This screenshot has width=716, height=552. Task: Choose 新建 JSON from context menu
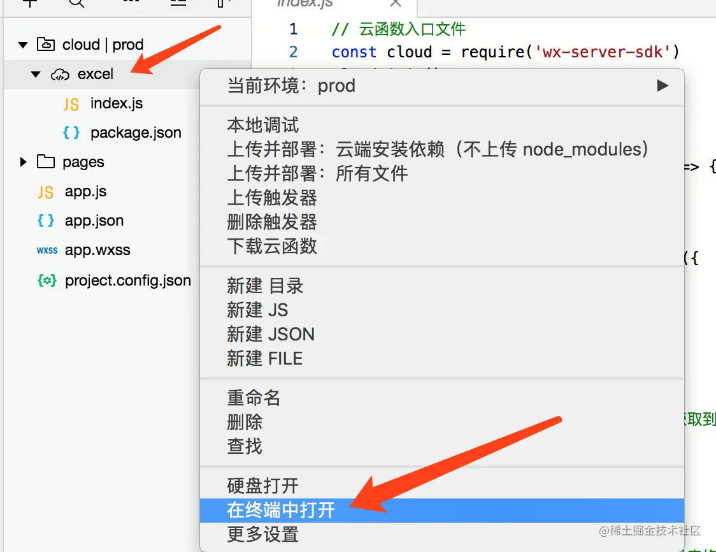pos(442,335)
